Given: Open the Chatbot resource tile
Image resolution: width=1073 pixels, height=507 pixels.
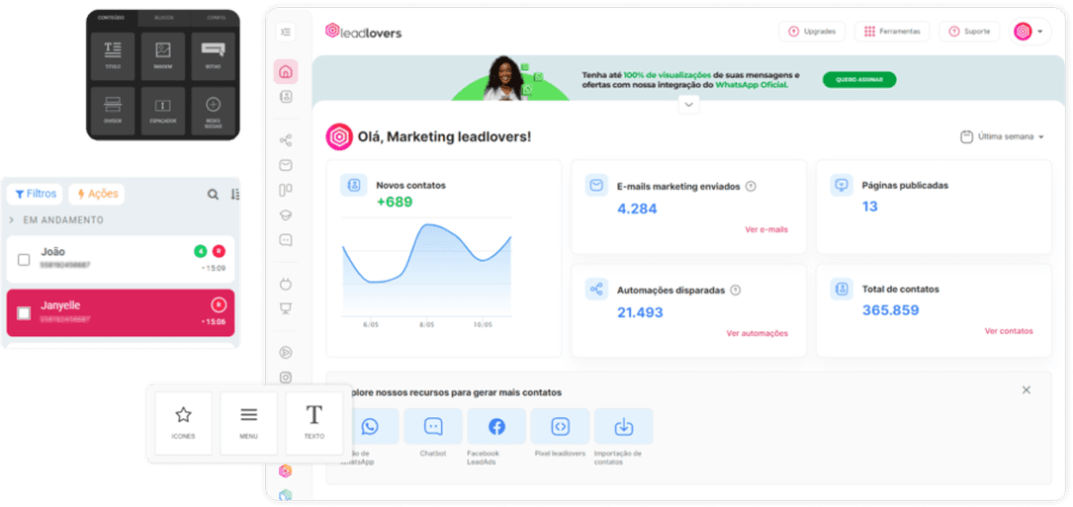Looking at the screenshot, I should click(433, 426).
